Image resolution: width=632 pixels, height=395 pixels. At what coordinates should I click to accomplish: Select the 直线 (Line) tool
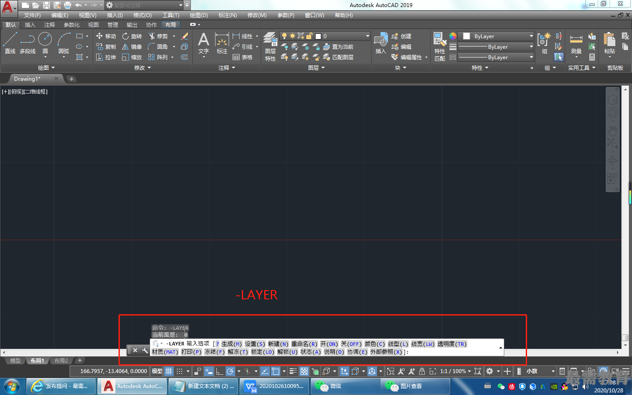click(x=10, y=43)
